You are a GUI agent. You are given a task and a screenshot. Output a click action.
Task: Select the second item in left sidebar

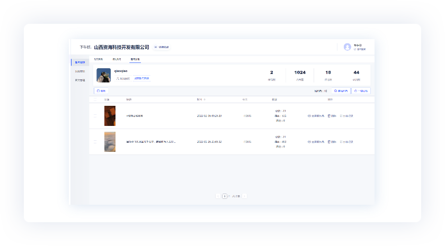pyautogui.click(x=79, y=71)
